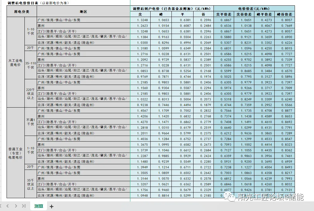Select the cell with value 1.3675

(x=140, y=145)
